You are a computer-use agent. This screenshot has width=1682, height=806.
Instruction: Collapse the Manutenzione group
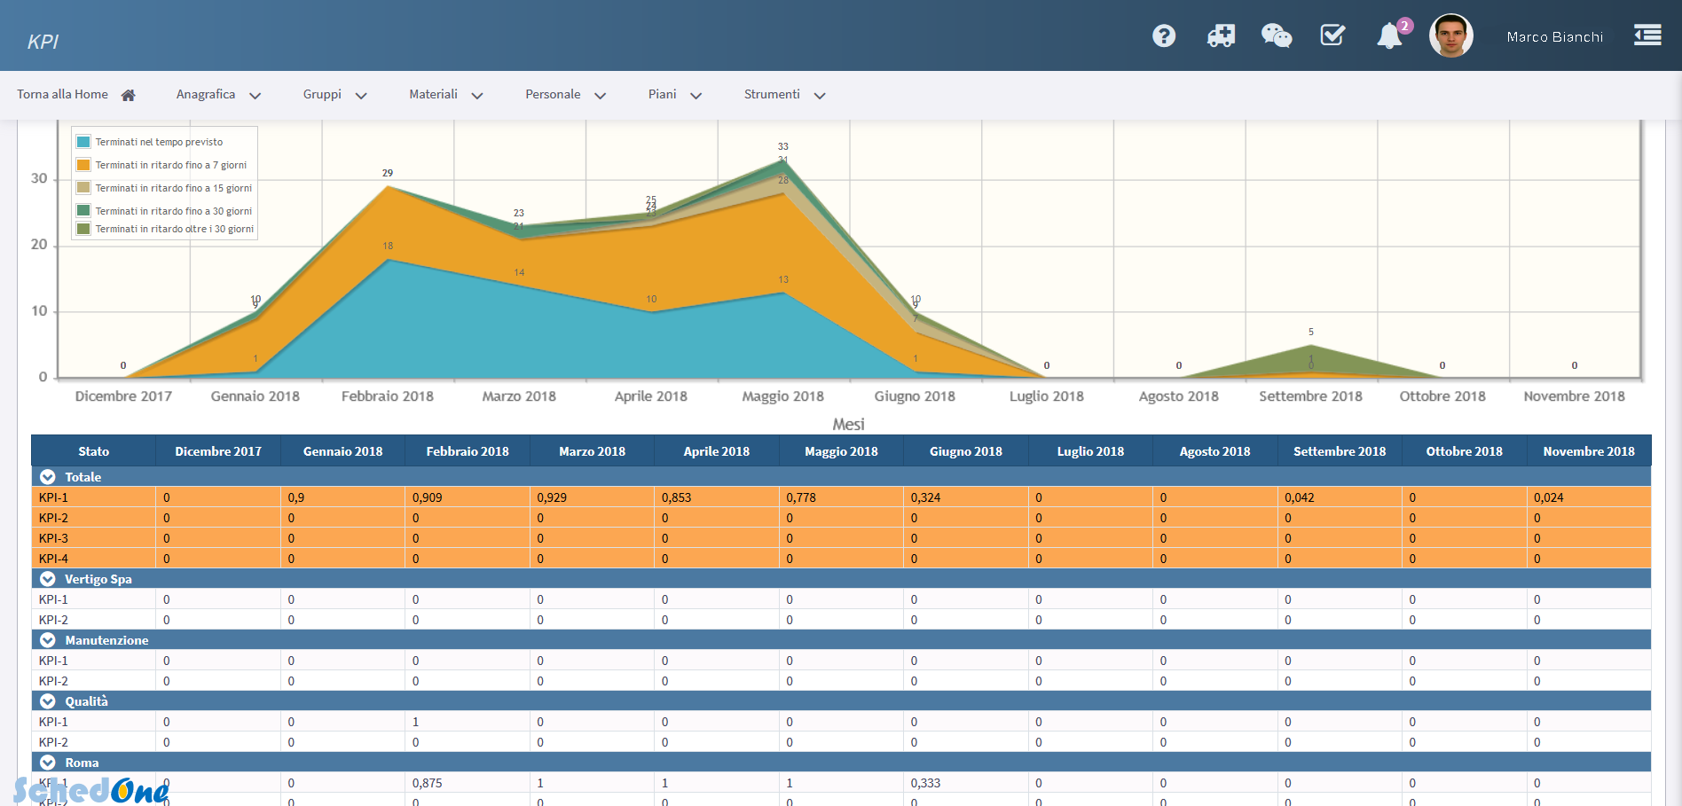click(48, 640)
